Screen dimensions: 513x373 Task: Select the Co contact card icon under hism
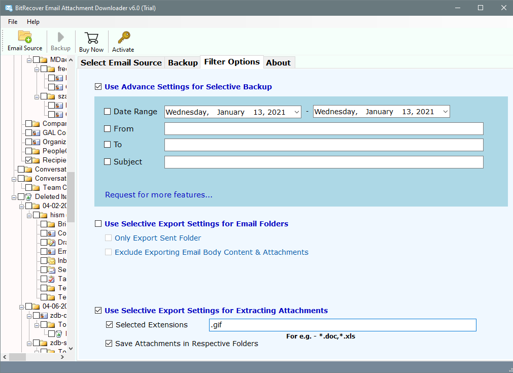[51, 233]
